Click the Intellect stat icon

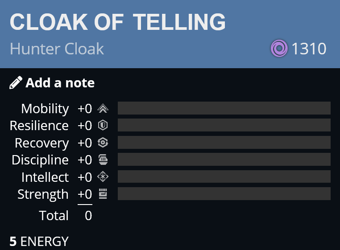coord(103,176)
